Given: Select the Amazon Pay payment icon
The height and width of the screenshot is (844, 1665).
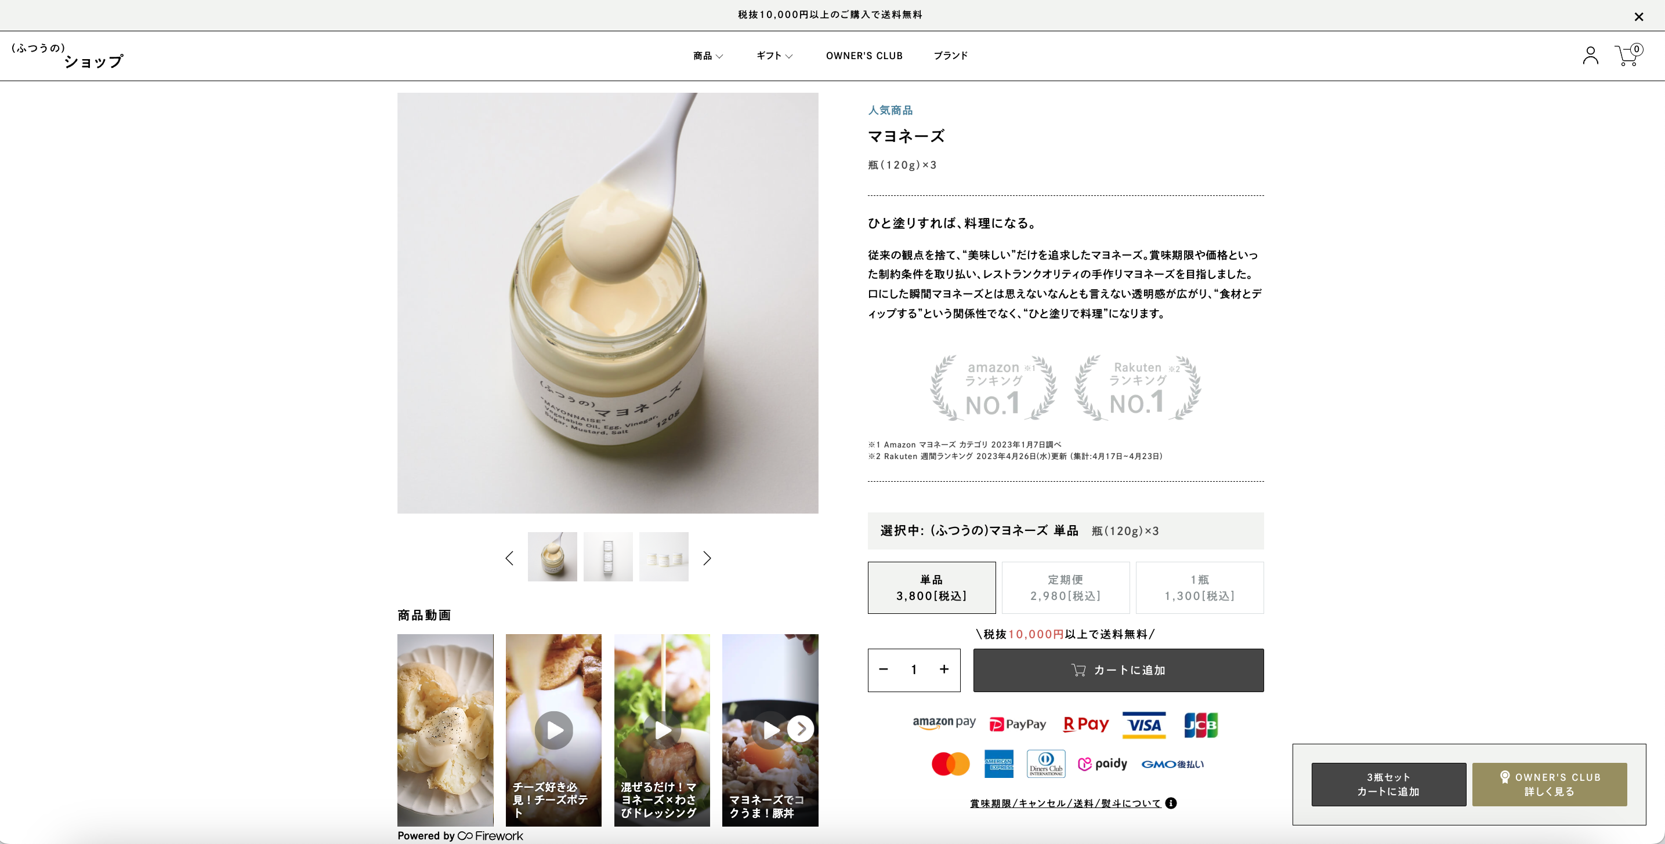Looking at the screenshot, I should [x=944, y=723].
